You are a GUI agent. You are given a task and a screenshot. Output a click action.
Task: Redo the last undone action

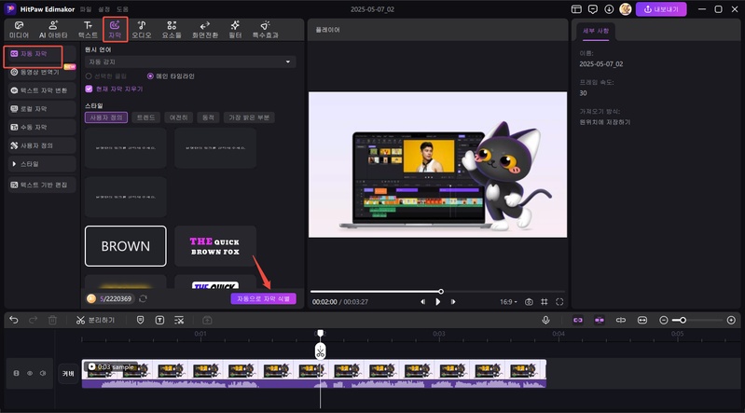pyautogui.click(x=33, y=321)
